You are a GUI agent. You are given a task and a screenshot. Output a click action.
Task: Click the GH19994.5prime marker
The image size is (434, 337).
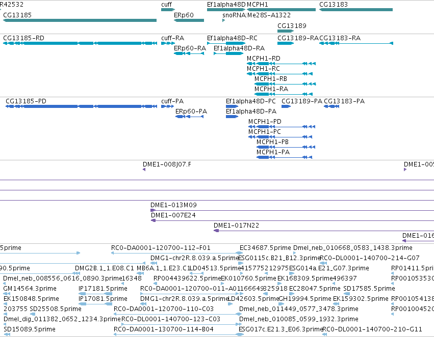point(281,304)
